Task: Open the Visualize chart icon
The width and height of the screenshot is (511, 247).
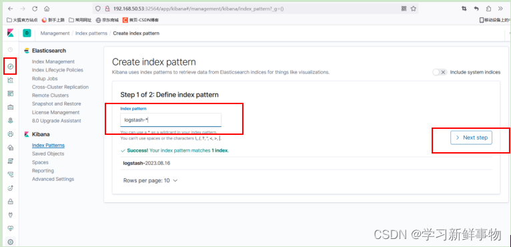Action: pyautogui.click(x=11, y=80)
